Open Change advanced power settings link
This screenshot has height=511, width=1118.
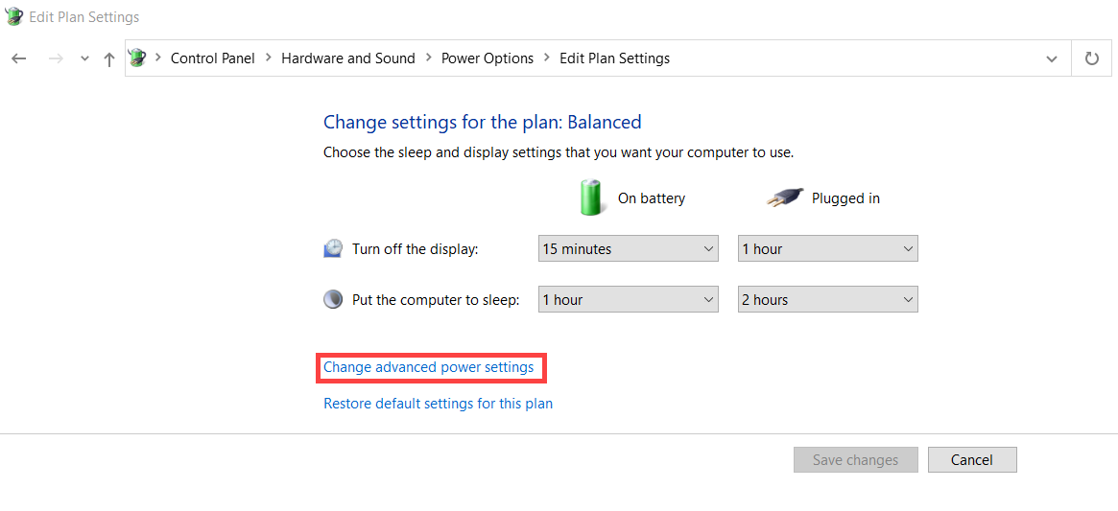428,367
